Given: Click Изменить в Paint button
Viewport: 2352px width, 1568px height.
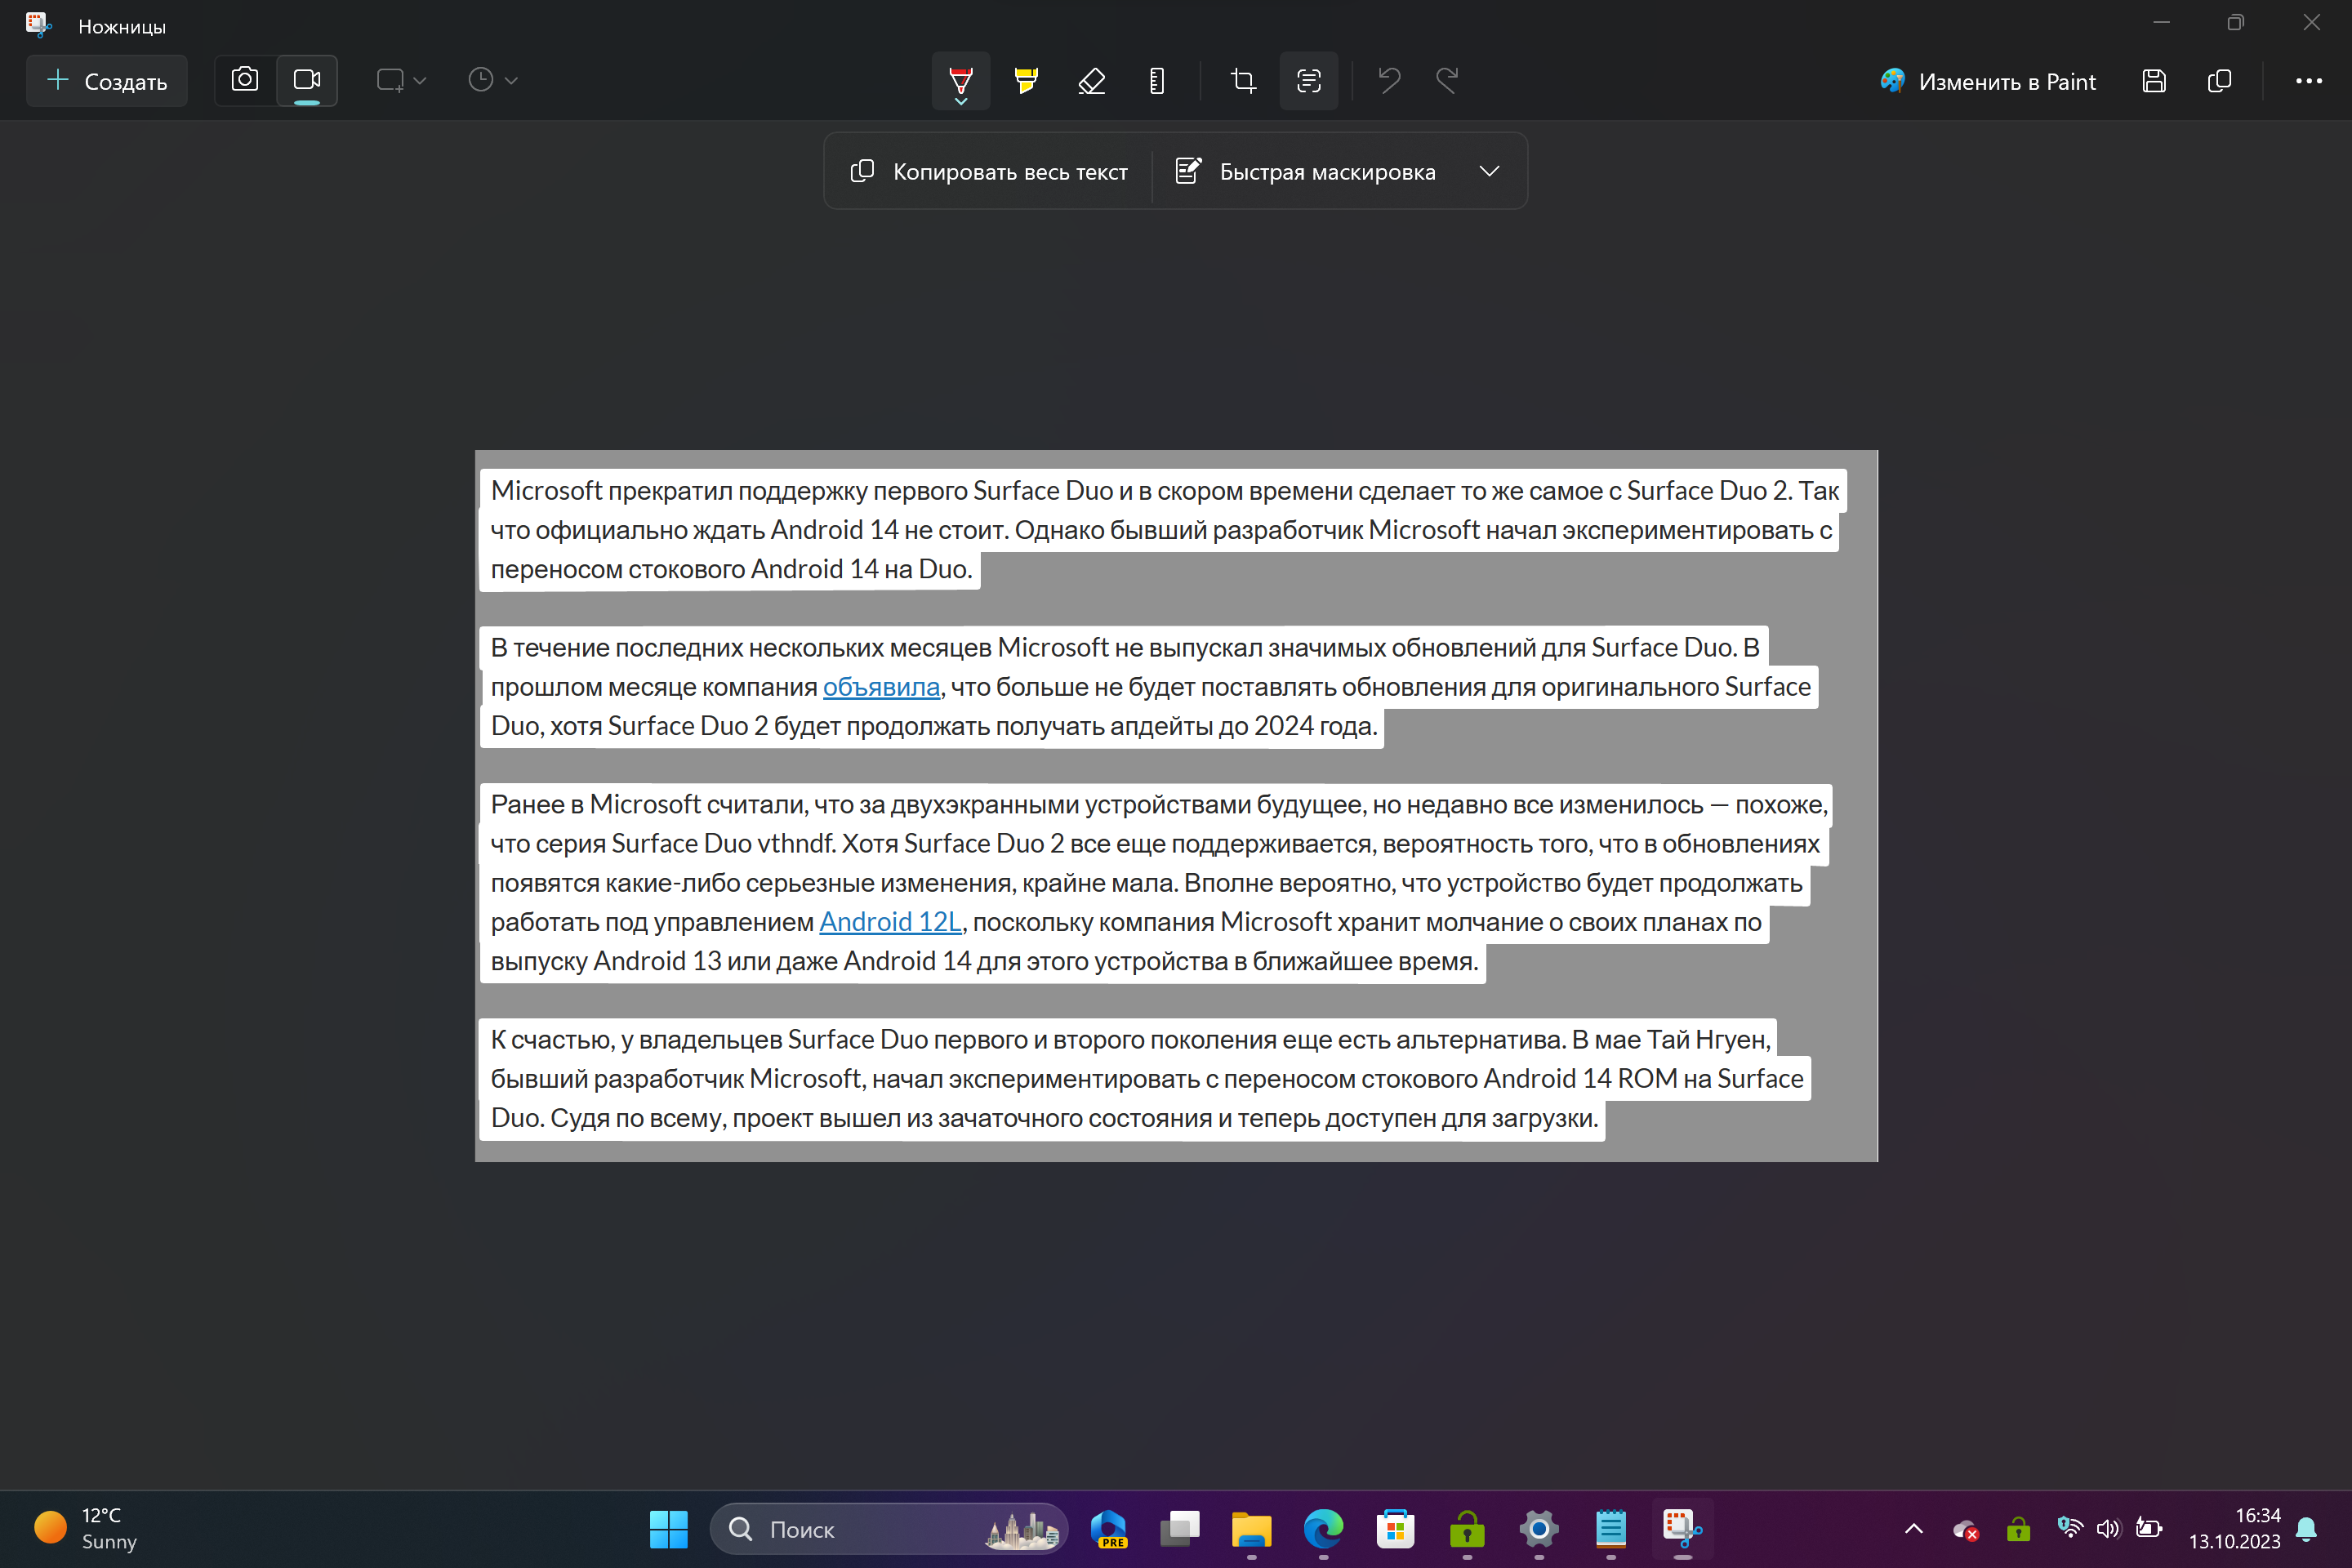Looking at the screenshot, I should click(x=1988, y=82).
